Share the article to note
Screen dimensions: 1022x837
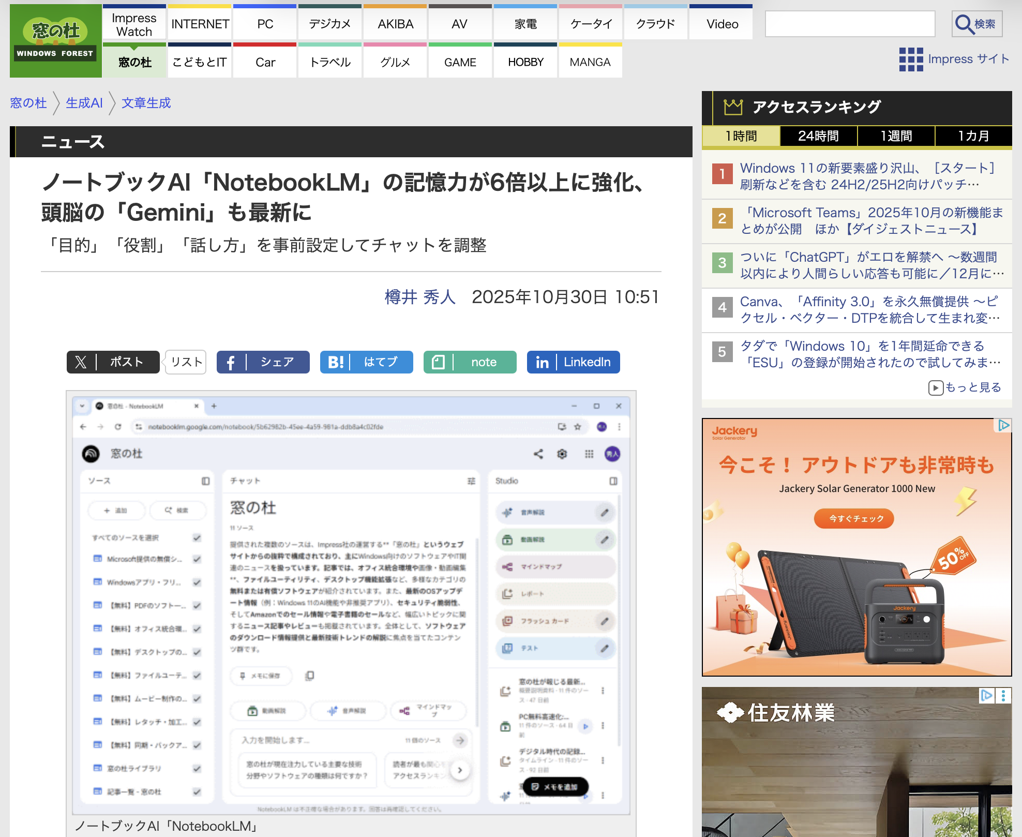[x=470, y=362]
